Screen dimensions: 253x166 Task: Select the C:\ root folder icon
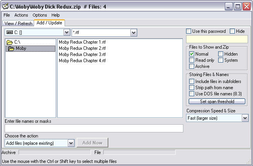click(x=10, y=42)
